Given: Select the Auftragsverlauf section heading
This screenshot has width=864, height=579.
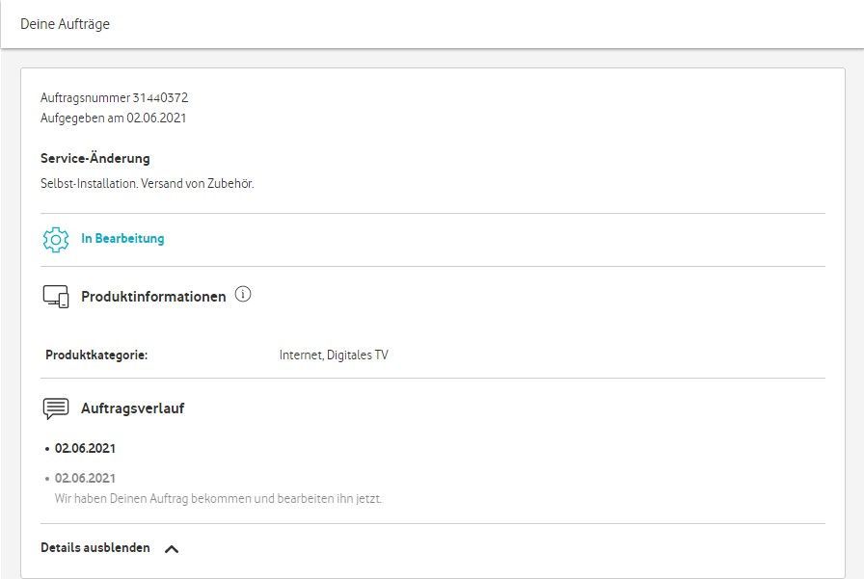Looking at the screenshot, I should click(x=132, y=408).
